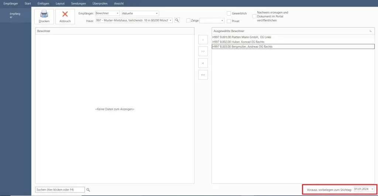Open the Einfügen menu
This screenshot has width=378, height=196.
click(44, 4)
